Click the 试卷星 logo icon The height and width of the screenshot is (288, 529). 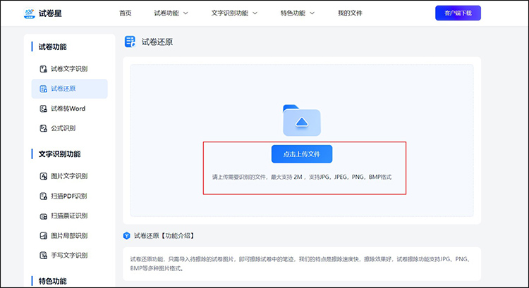[x=30, y=13]
